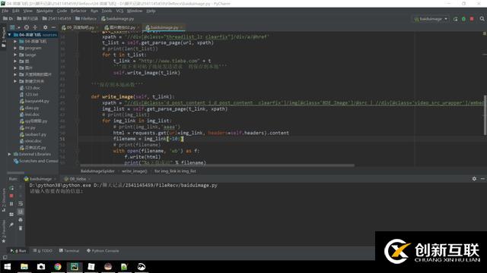The width and height of the screenshot is (487, 273).
Task: Click the expand-all icon in Project panel header
Action: pos(35,27)
